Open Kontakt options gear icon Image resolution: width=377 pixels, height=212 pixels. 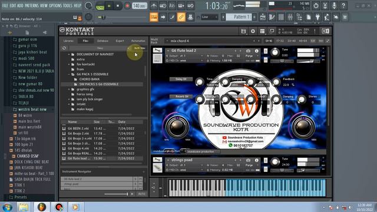pyautogui.click(x=253, y=31)
